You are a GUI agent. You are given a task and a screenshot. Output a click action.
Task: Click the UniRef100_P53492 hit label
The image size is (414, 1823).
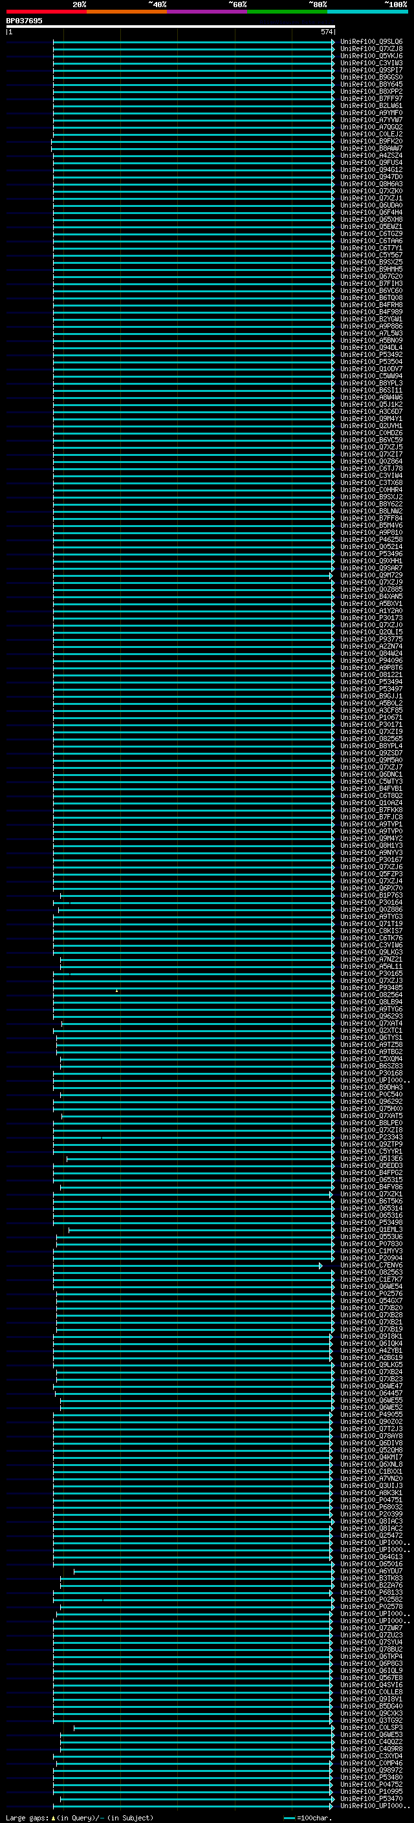tap(371, 354)
